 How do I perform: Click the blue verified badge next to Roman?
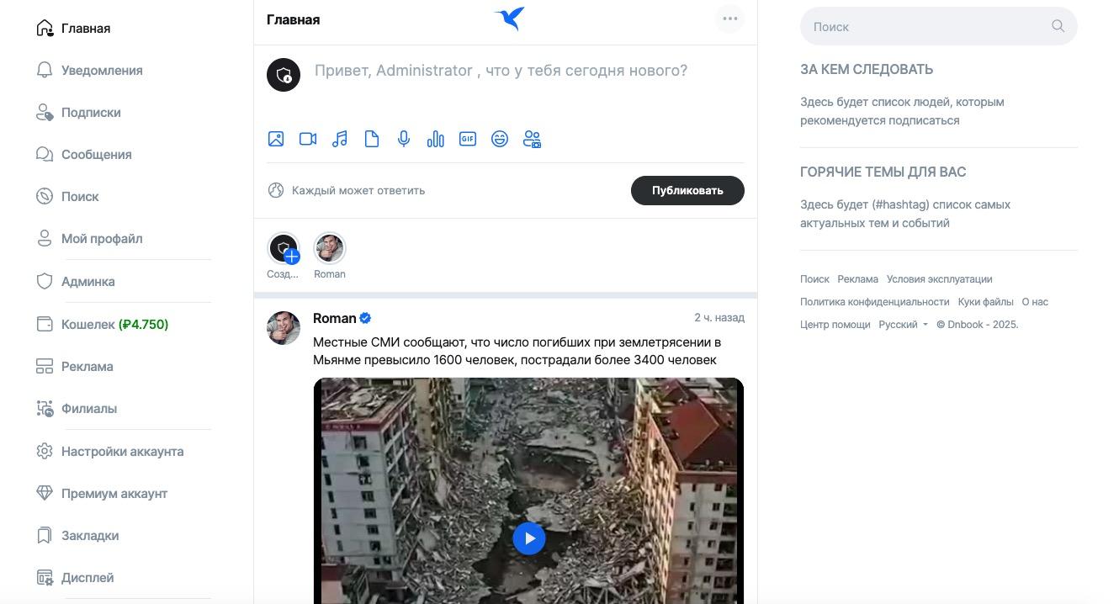pyautogui.click(x=365, y=318)
